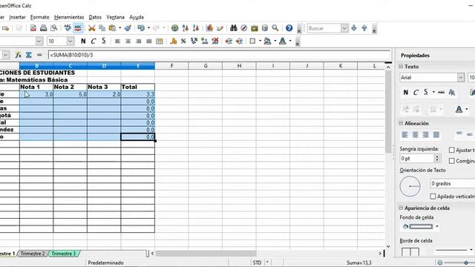Open the Help question mark icon
475x267 pixels.
click(289, 28)
